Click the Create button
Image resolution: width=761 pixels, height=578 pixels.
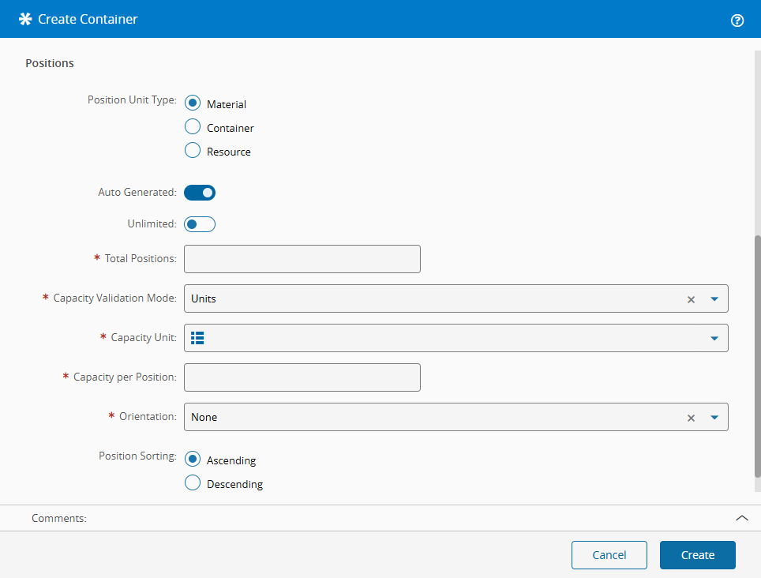[697, 555]
